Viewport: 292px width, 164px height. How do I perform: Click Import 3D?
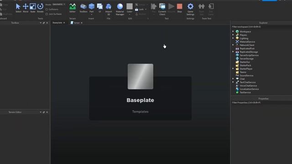click(x=109, y=9)
